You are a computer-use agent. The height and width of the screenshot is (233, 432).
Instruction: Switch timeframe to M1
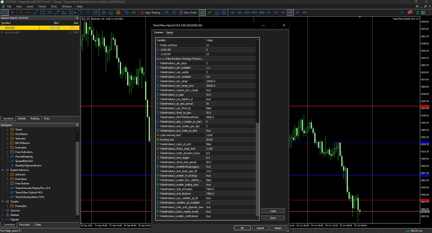pos(233,13)
